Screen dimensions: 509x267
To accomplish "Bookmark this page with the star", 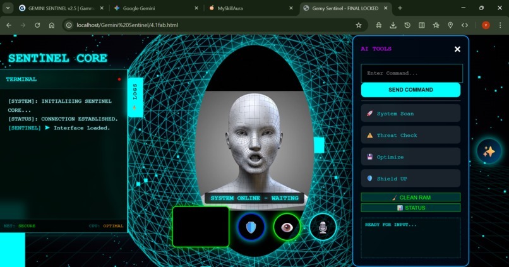I will tap(358, 25).
